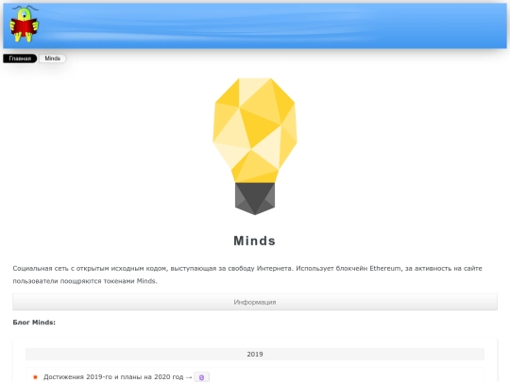Click the green mascot reading a red book logo
The width and height of the screenshot is (510, 382).
click(x=25, y=24)
